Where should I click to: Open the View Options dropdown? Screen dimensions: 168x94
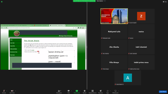[101, 1]
